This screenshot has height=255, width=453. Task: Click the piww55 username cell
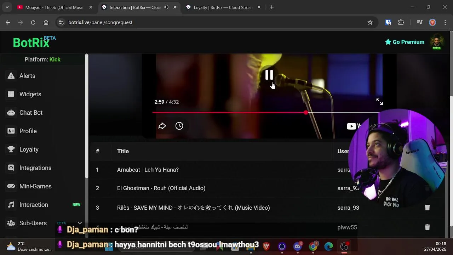(347, 227)
